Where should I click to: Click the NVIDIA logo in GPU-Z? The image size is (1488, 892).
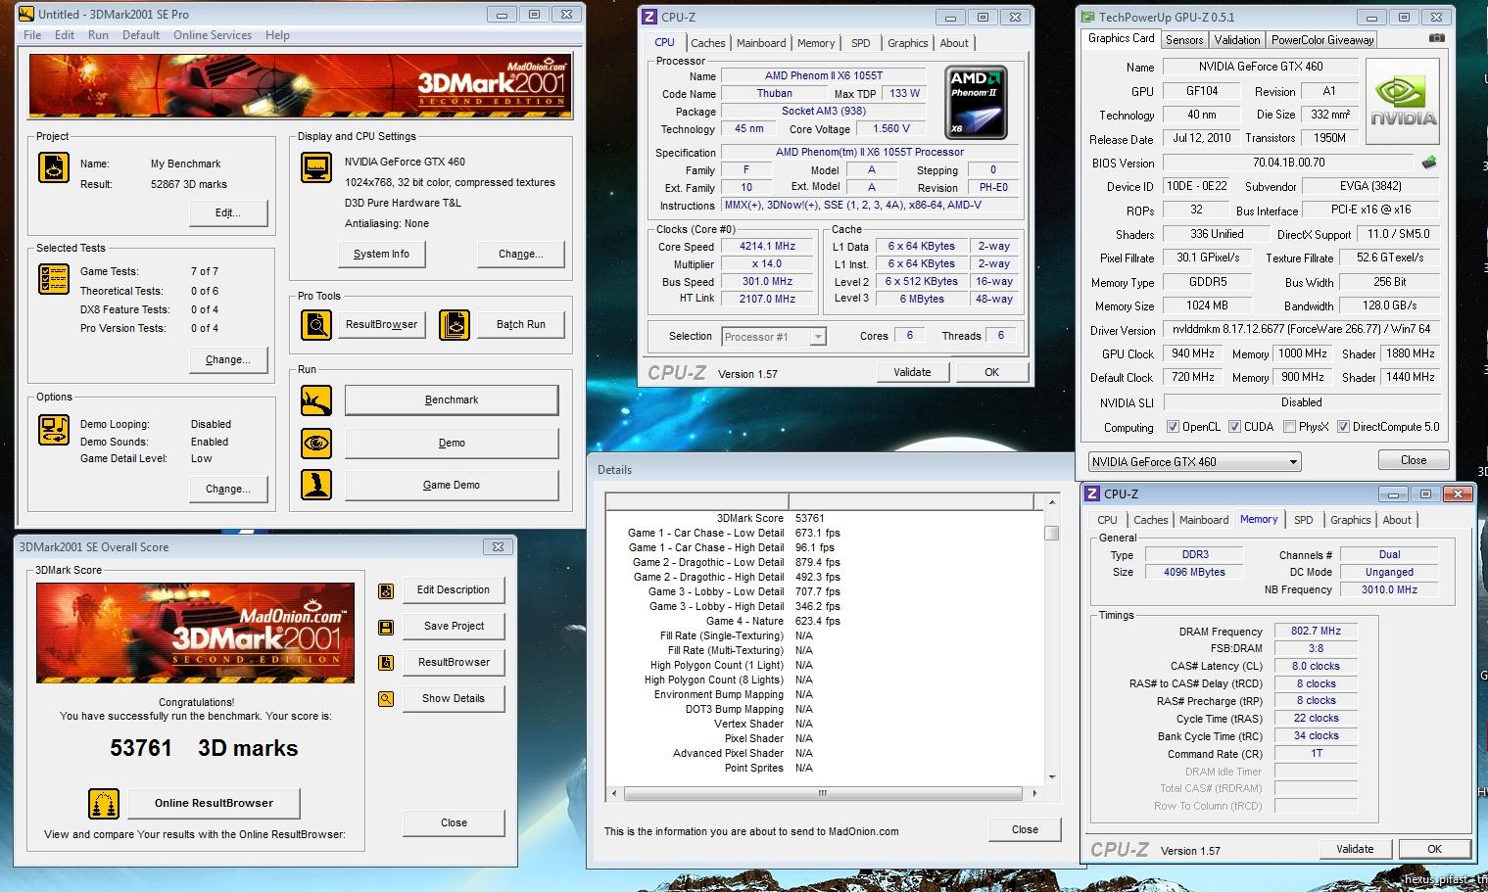click(x=1403, y=102)
